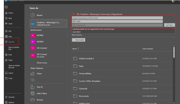Click scroll up arrow of file list
Screen dimensions: 180x104
pos(174,46)
